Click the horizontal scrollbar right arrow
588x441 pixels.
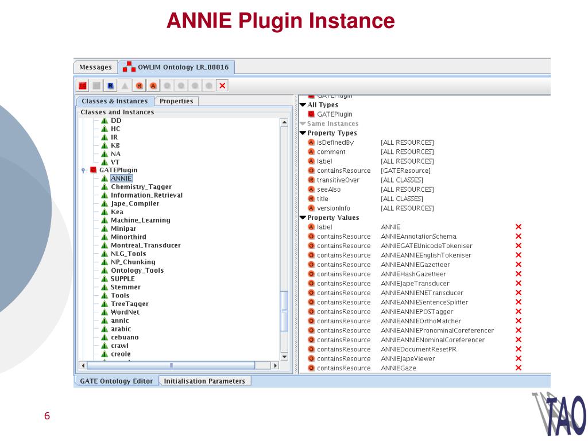pyautogui.click(x=276, y=365)
